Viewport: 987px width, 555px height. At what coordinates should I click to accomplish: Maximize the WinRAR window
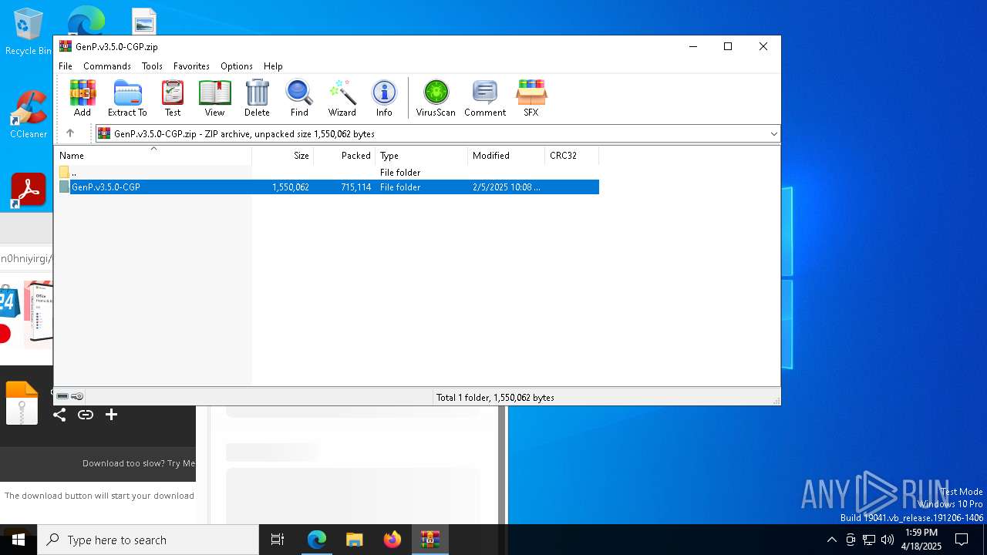click(x=727, y=46)
